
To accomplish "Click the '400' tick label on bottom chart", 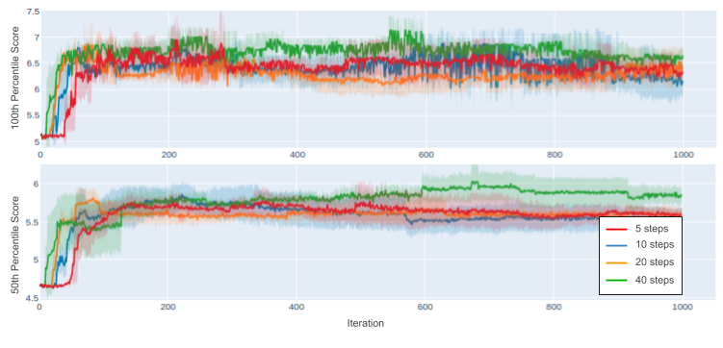I will [x=296, y=306].
